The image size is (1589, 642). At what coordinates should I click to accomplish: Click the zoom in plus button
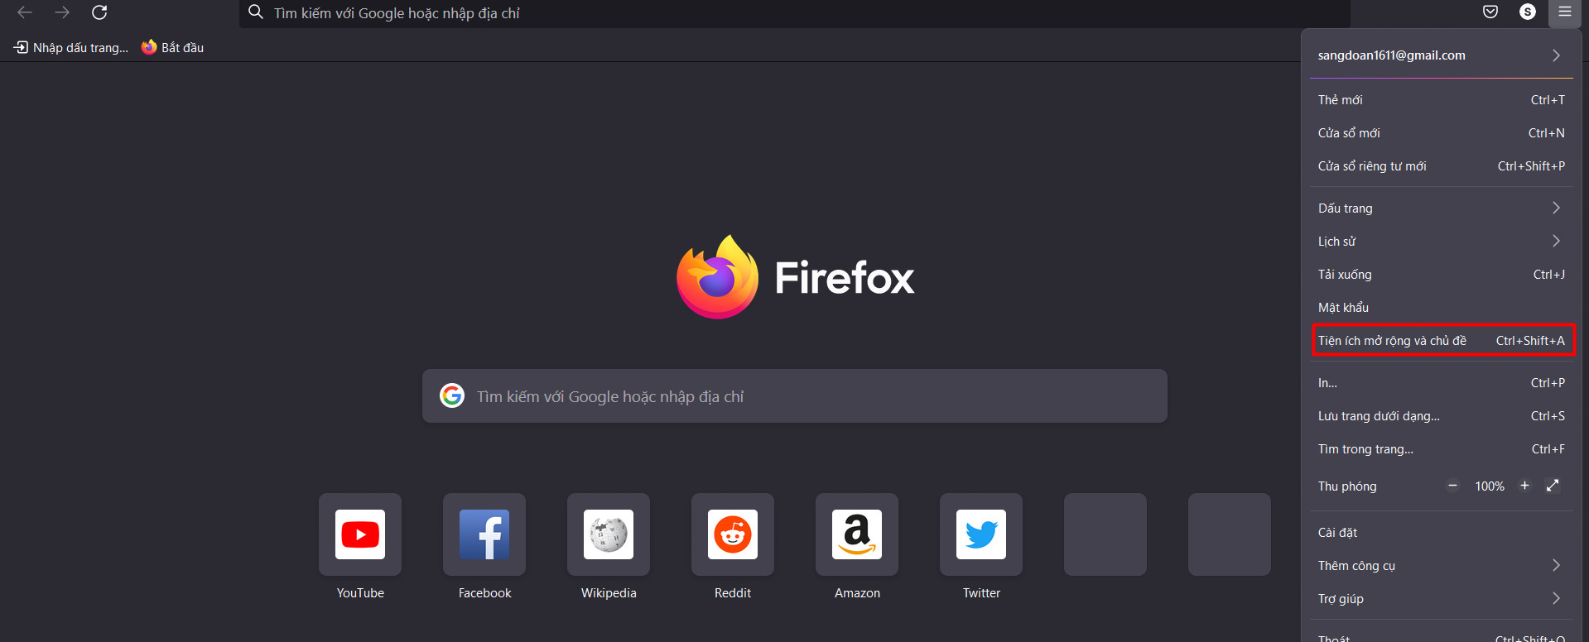(x=1524, y=486)
